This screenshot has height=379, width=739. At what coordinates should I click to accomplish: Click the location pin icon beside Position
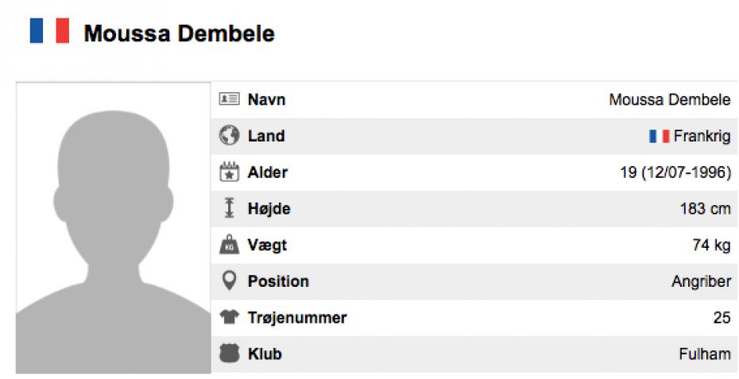pyautogui.click(x=230, y=281)
